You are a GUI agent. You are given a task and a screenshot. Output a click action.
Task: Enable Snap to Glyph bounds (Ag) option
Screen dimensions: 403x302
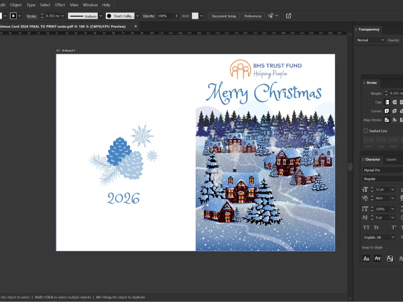coord(390,258)
